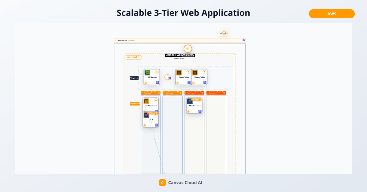This screenshot has height=192, width=367.
Task: Open the first Route Table's blue document icon
Action: point(189,83)
